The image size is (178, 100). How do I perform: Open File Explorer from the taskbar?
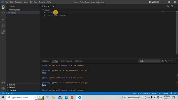[53, 97]
